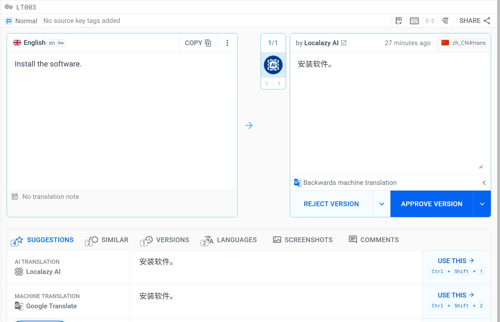The height and width of the screenshot is (322, 500).
Task: Copy the English source text
Action: 198,43
